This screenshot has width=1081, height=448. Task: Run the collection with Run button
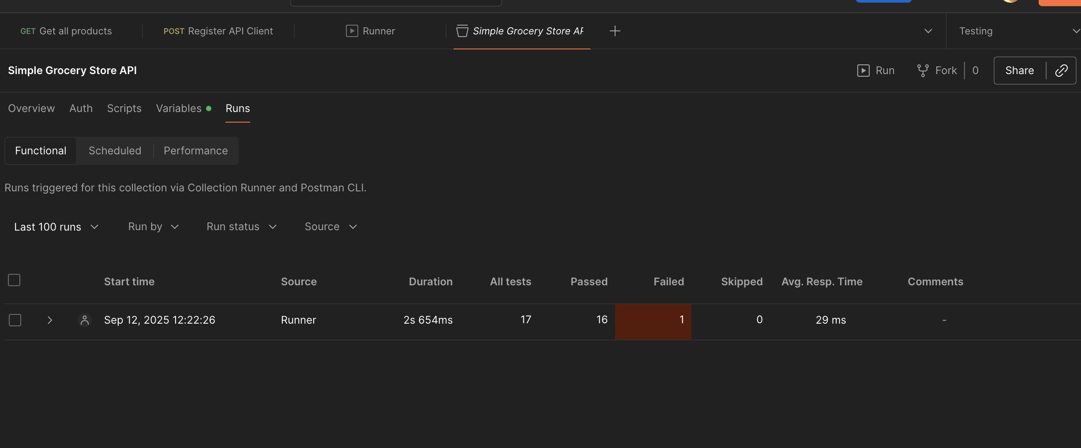[x=876, y=71]
